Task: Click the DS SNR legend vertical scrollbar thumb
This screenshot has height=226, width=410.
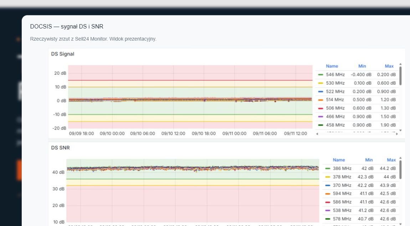Action: [400, 170]
